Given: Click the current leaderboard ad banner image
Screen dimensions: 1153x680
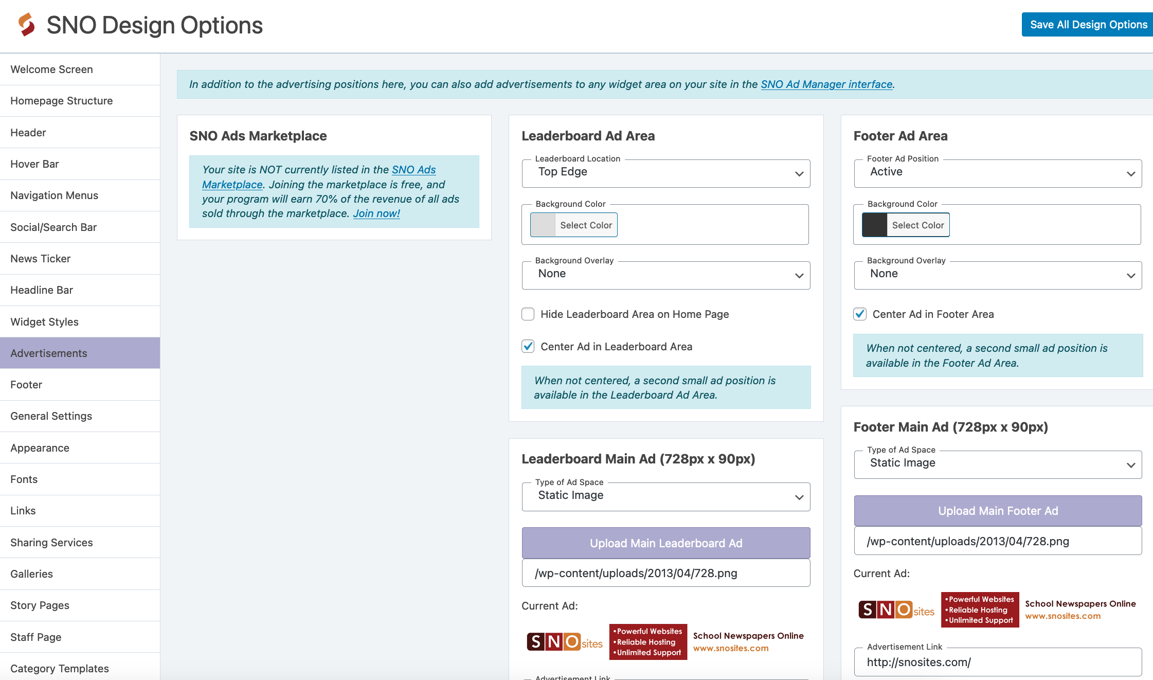Looking at the screenshot, I should 665,642.
